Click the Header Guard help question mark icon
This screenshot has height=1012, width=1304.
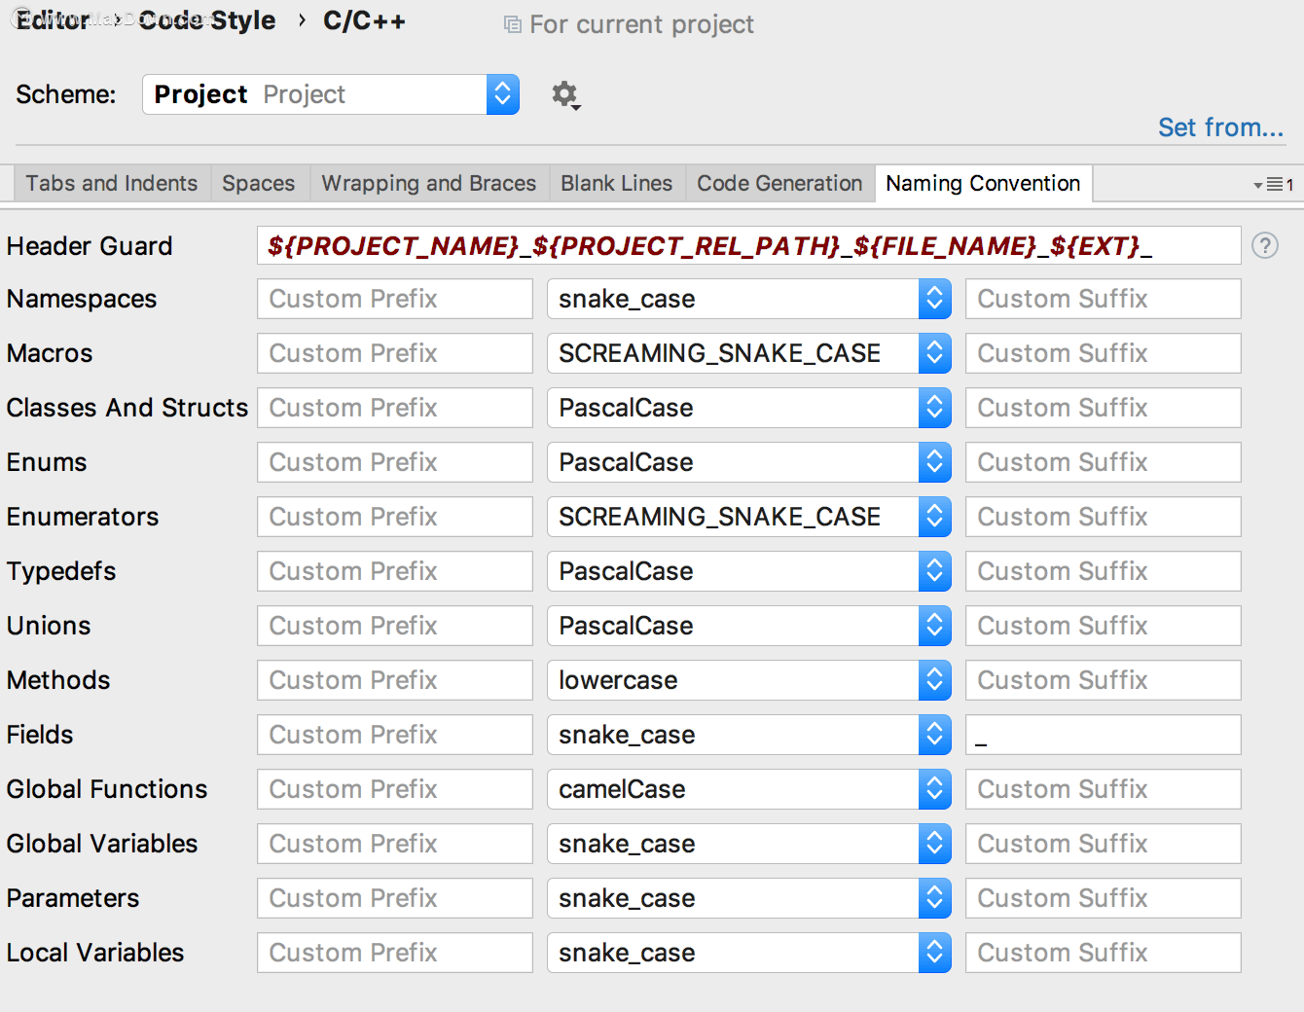click(x=1265, y=245)
